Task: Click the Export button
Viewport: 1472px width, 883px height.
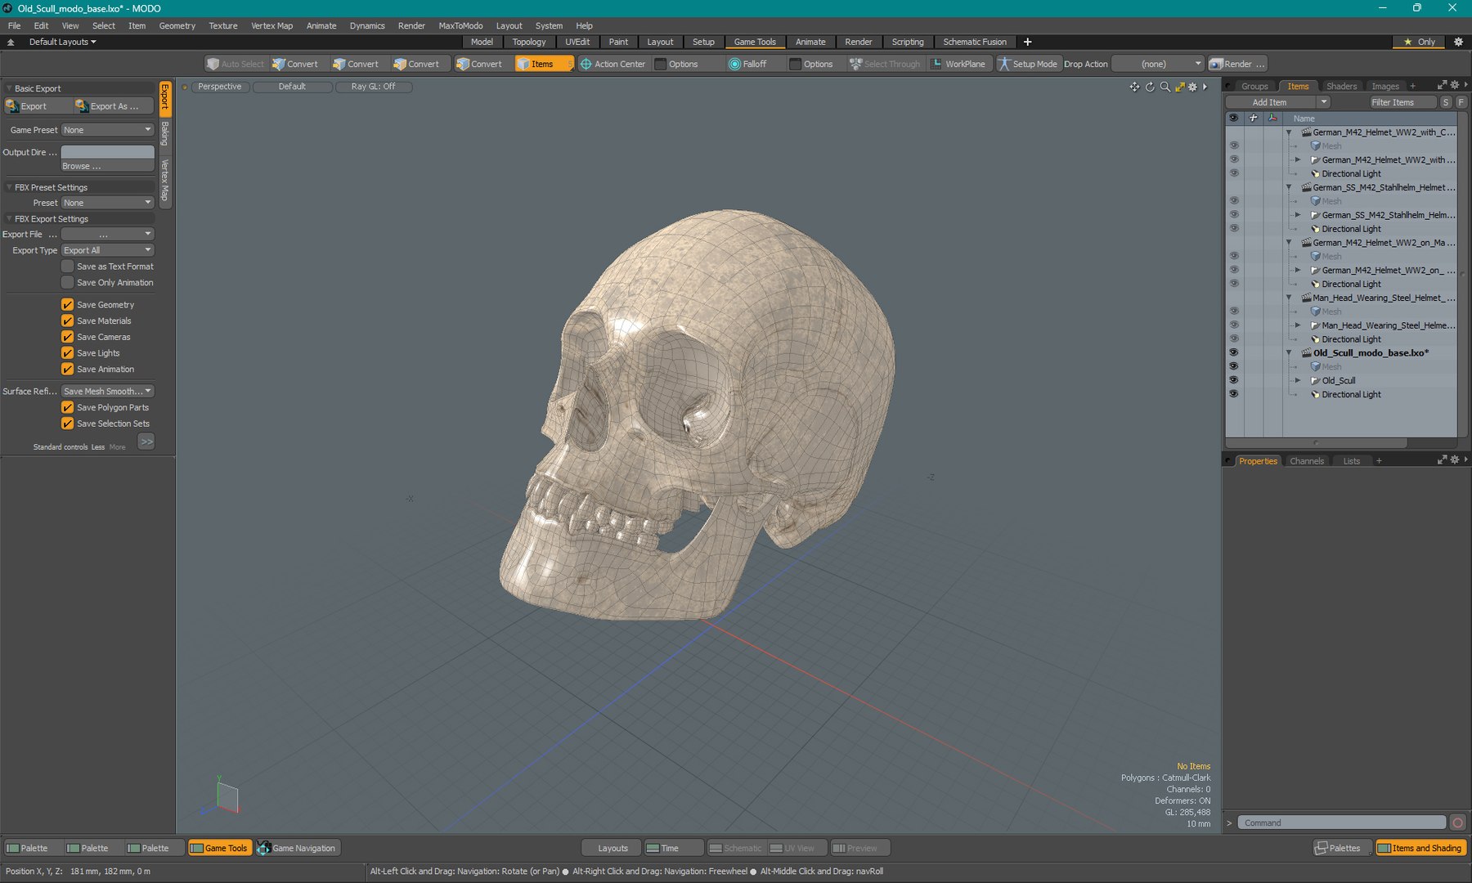Action: click(x=37, y=105)
